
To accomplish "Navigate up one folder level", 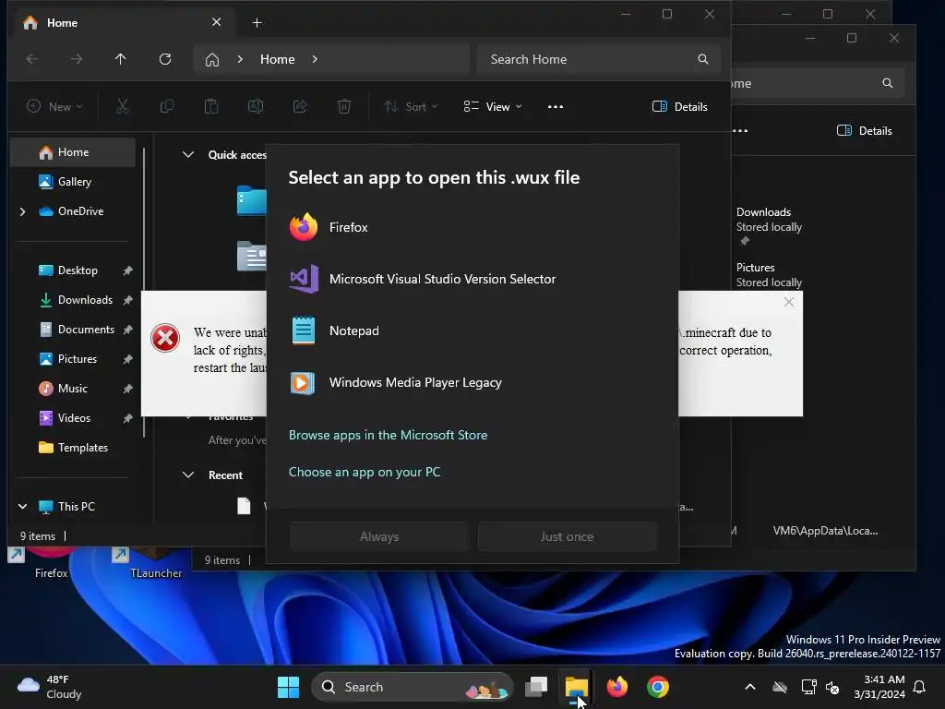I will [x=121, y=59].
